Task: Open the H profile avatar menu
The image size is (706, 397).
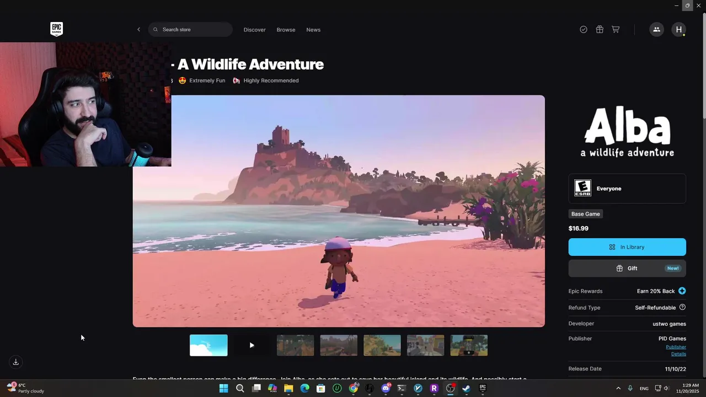Action: pyautogui.click(x=679, y=30)
